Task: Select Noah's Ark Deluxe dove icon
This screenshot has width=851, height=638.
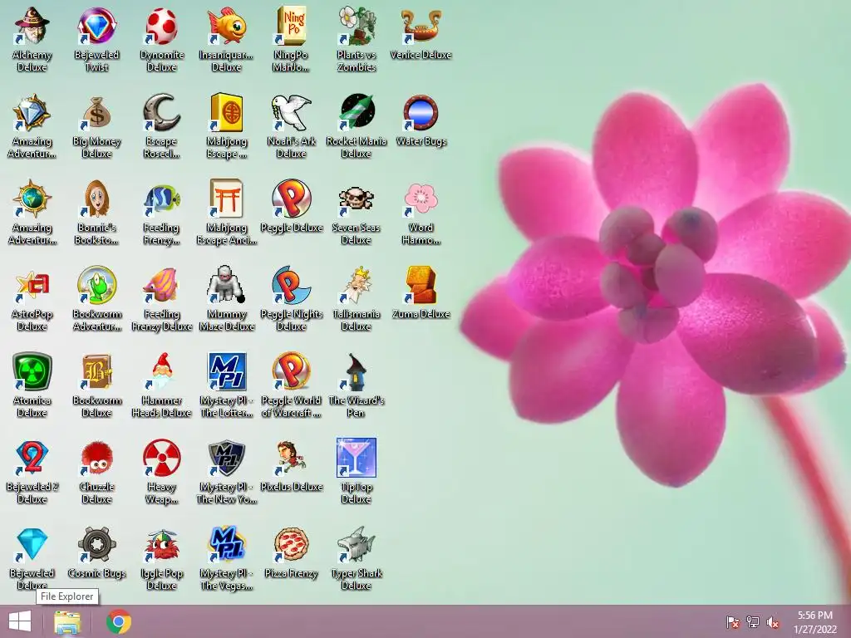Action: pyautogui.click(x=292, y=113)
